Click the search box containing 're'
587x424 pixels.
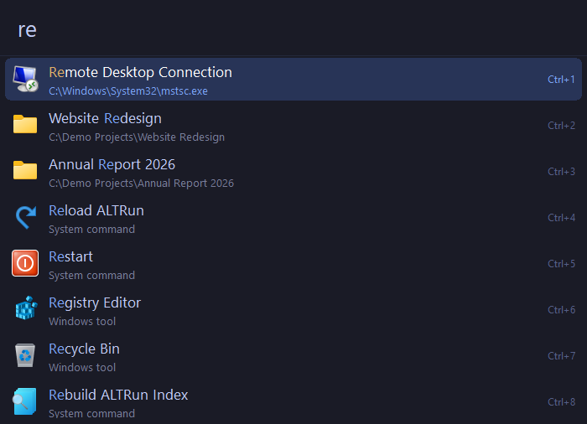click(293, 29)
